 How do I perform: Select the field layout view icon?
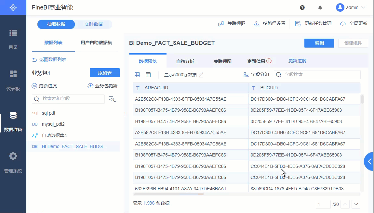tap(148, 75)
